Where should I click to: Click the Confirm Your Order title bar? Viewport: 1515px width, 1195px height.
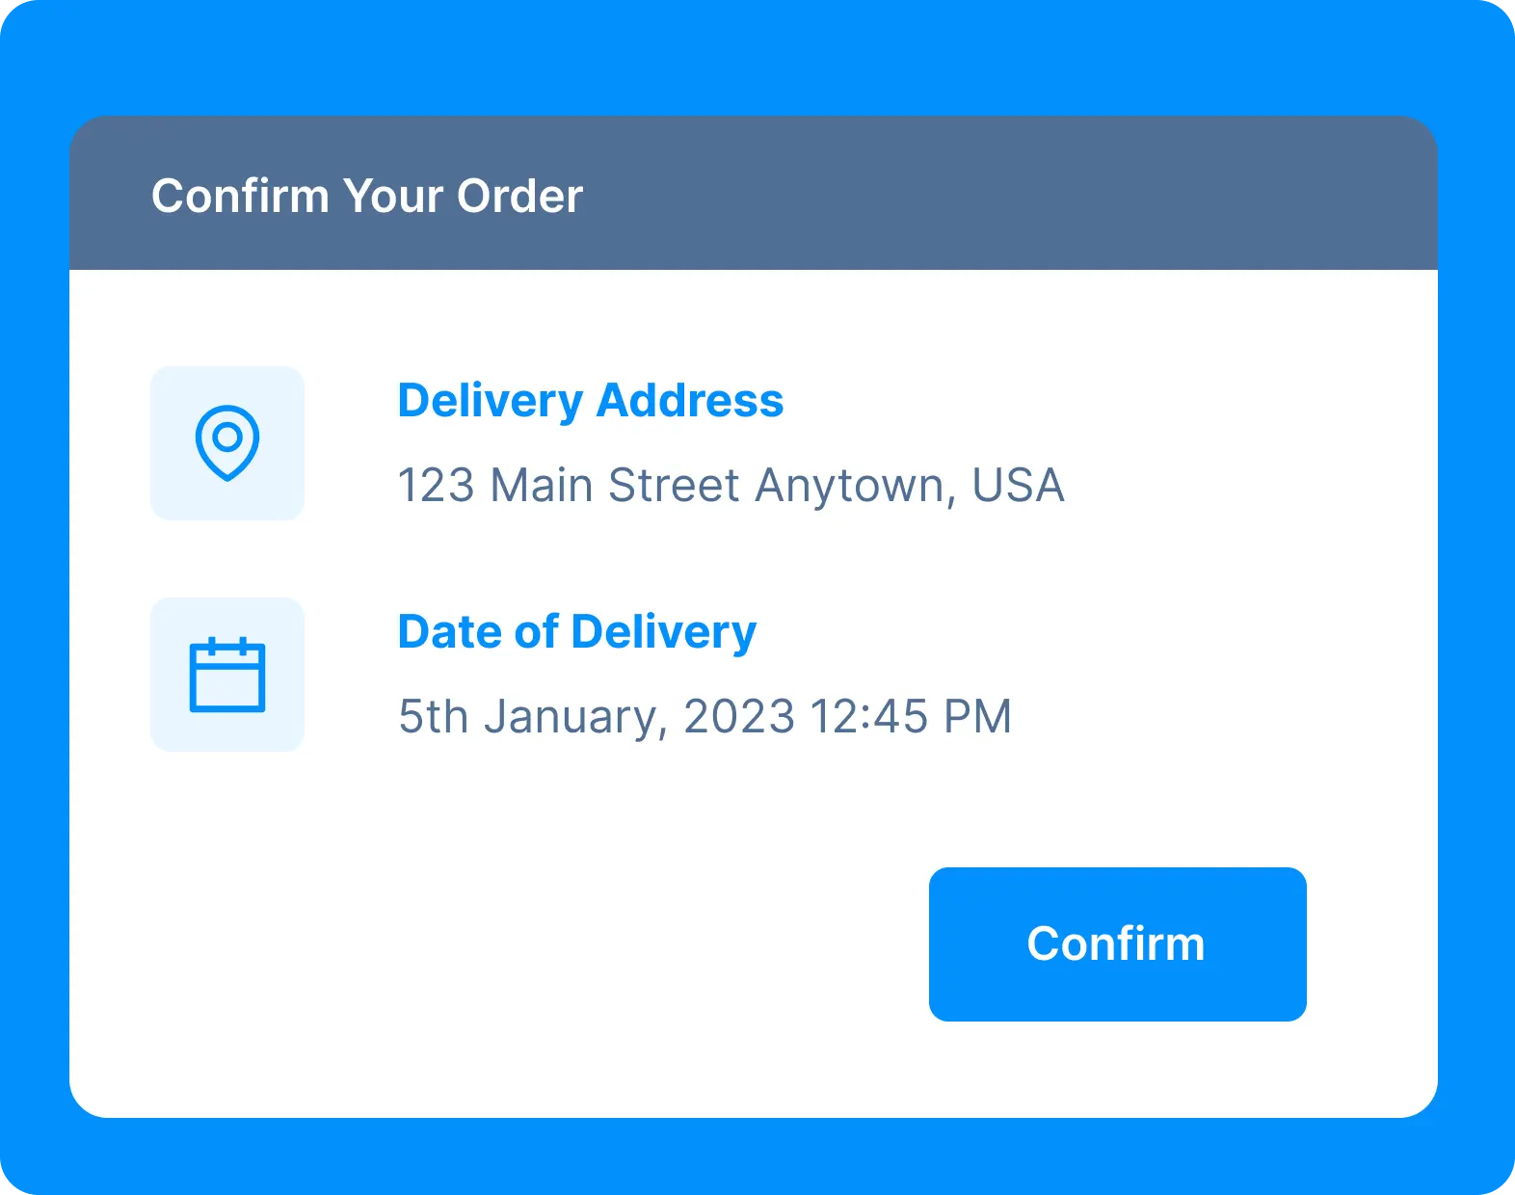pyautogui.click(x=368, y=196)
